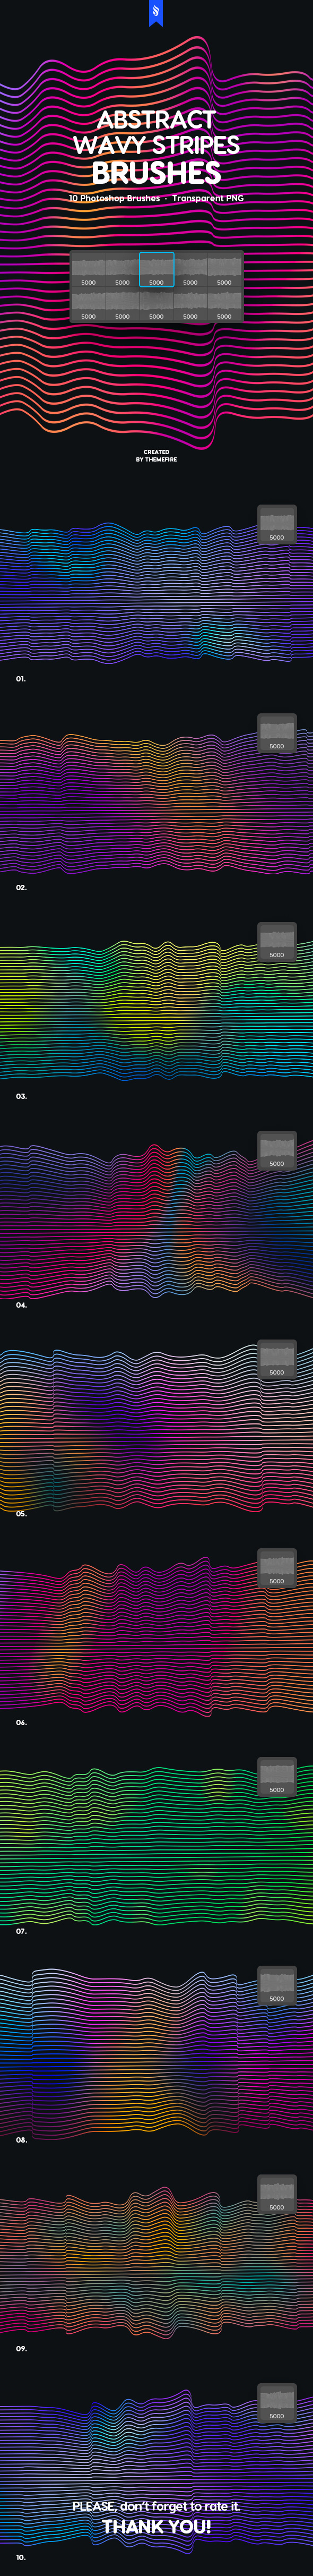Click the '09.' sample number label
The height and width of the screenshot is (2576, 313).
(21, 2349)
